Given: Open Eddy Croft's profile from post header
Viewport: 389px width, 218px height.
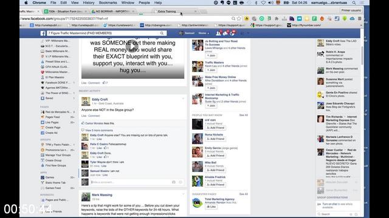Looking at the screenshot, I should (x=100, y=99).
